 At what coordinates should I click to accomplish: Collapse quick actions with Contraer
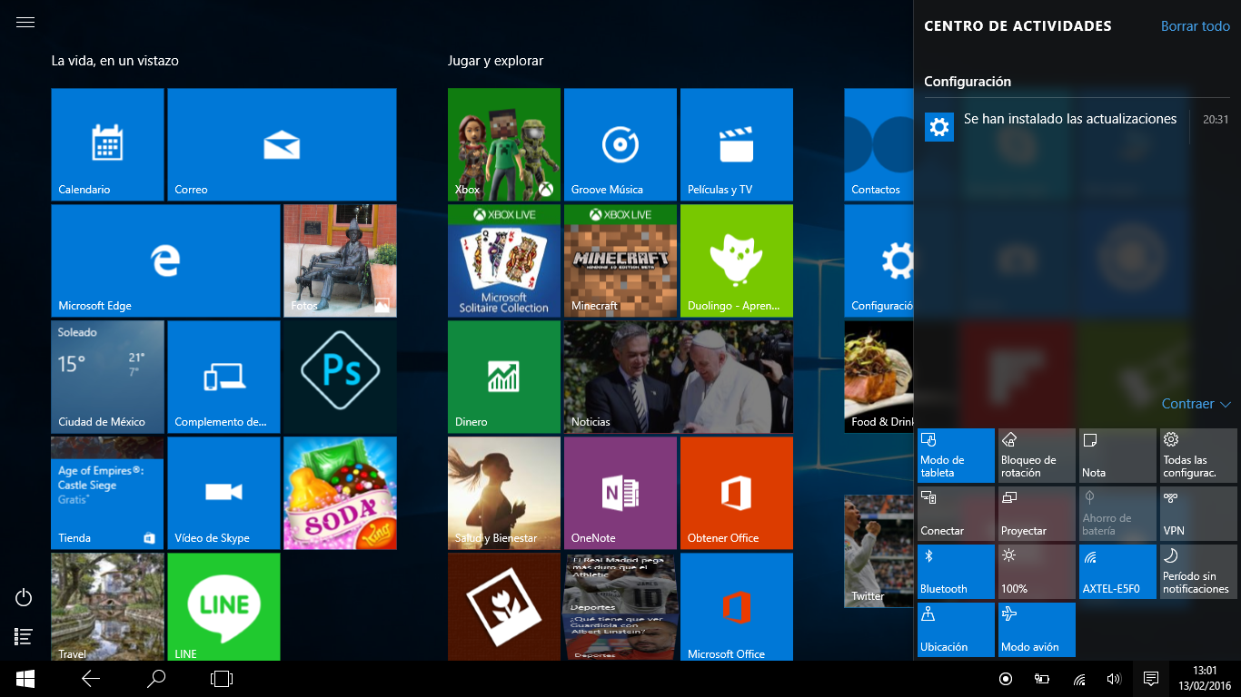[x=1196, y=404]
